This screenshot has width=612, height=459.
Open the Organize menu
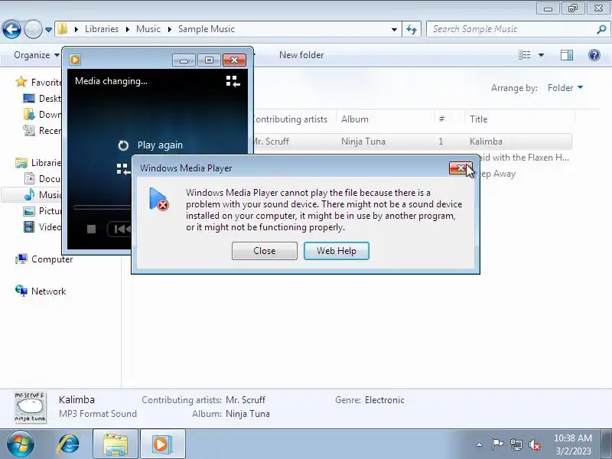coord(36,55)
